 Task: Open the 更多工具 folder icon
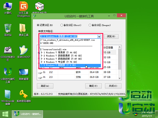point(24,30)
